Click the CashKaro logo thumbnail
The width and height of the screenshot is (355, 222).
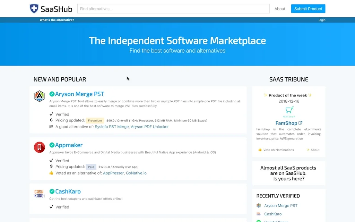click(39, 194)
